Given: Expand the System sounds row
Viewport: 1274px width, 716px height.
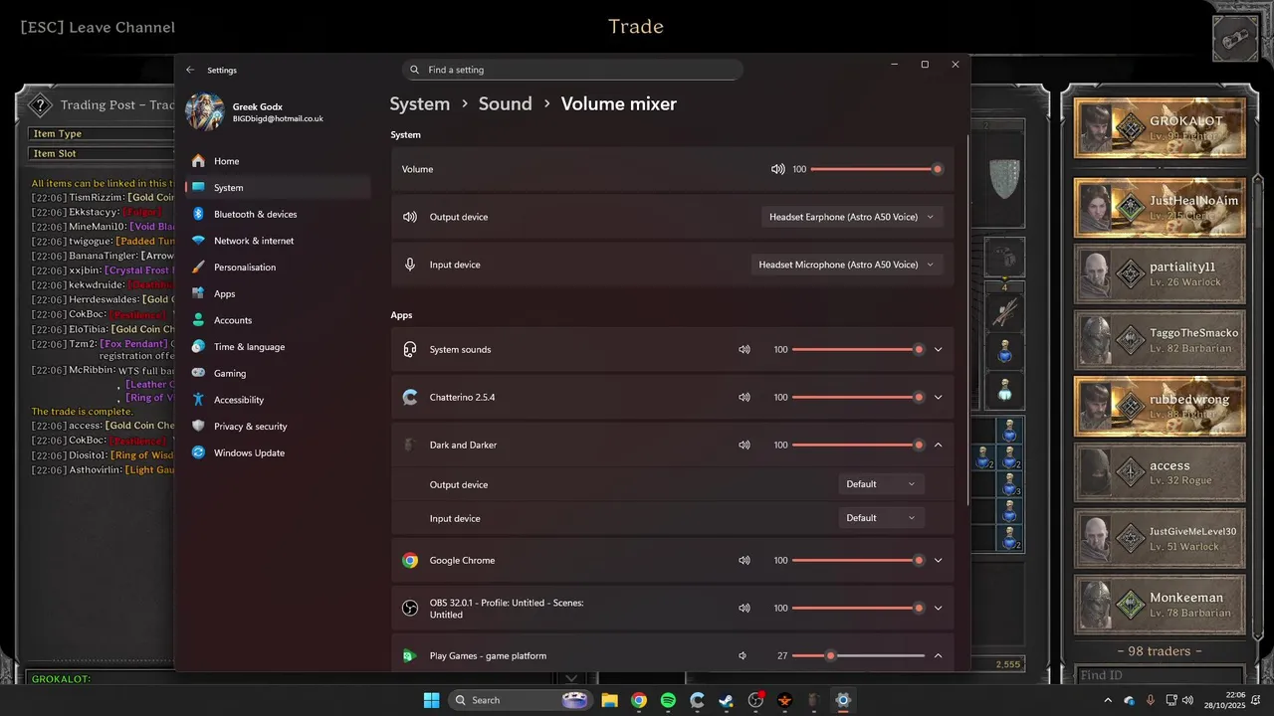Looking at the screenshot, I should (938, 350).
